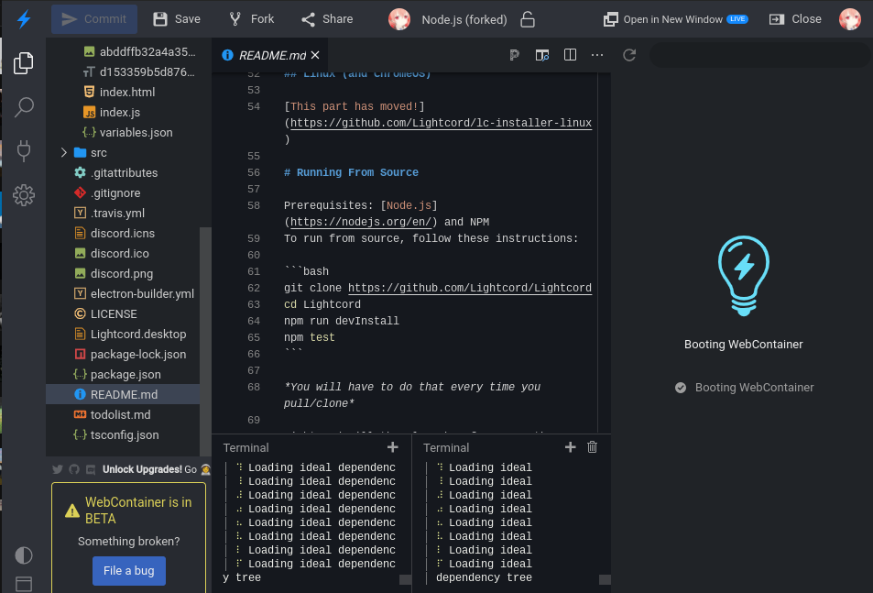Image resolution: width=873 pixels, height=593 pixels.
Task: Open the Ports plug panel
Action: click(x=22, y=151)
